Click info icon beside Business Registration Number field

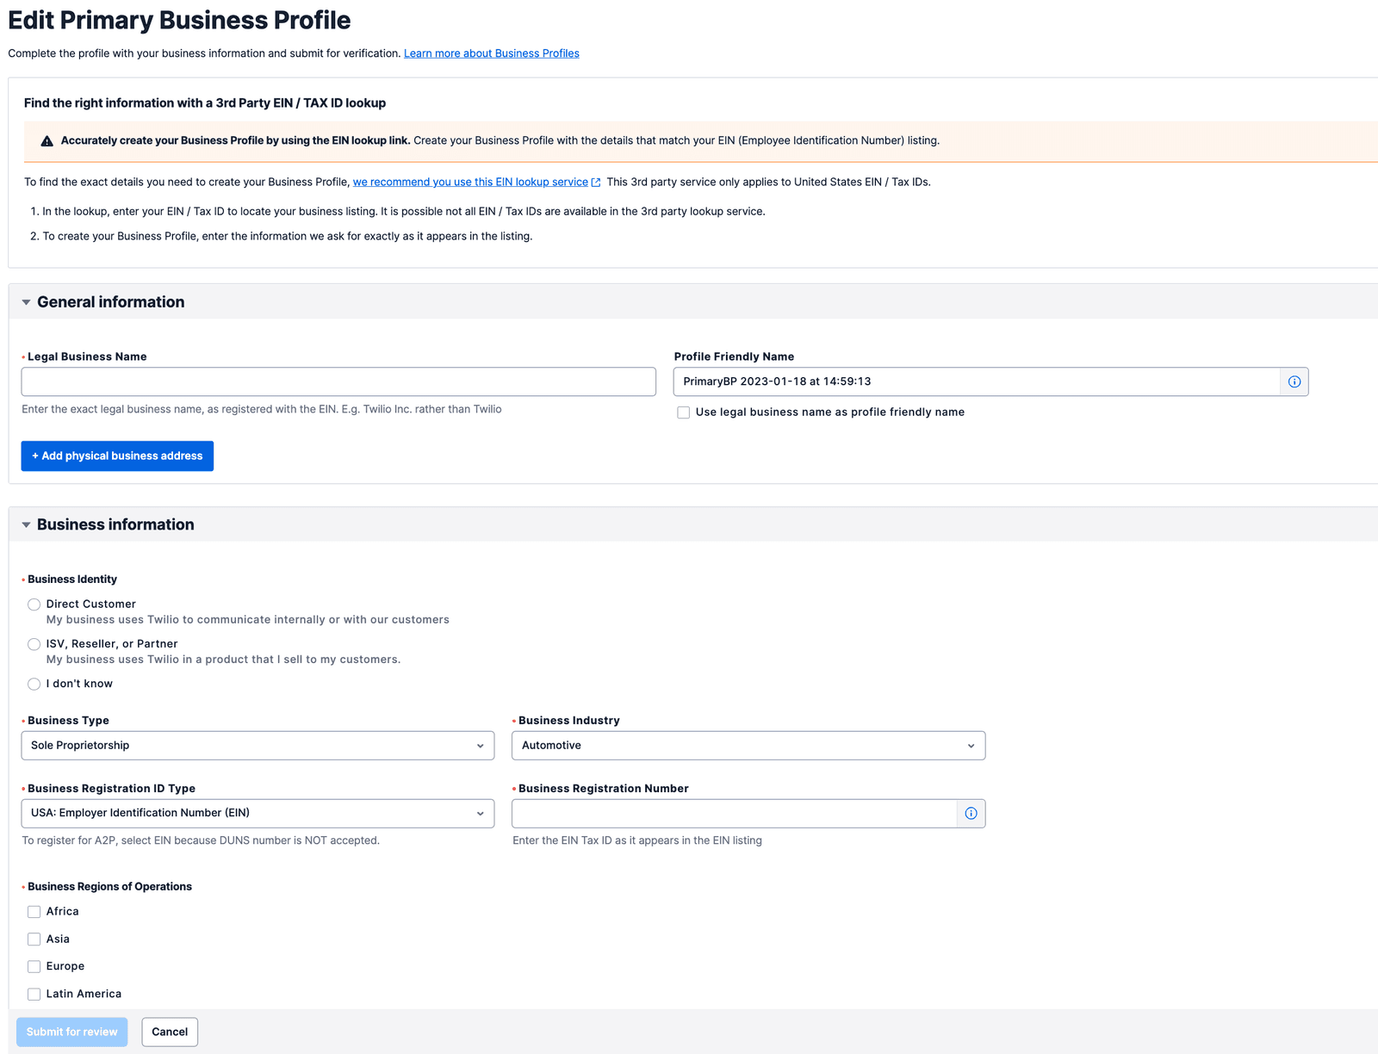(x=971, y=813)
